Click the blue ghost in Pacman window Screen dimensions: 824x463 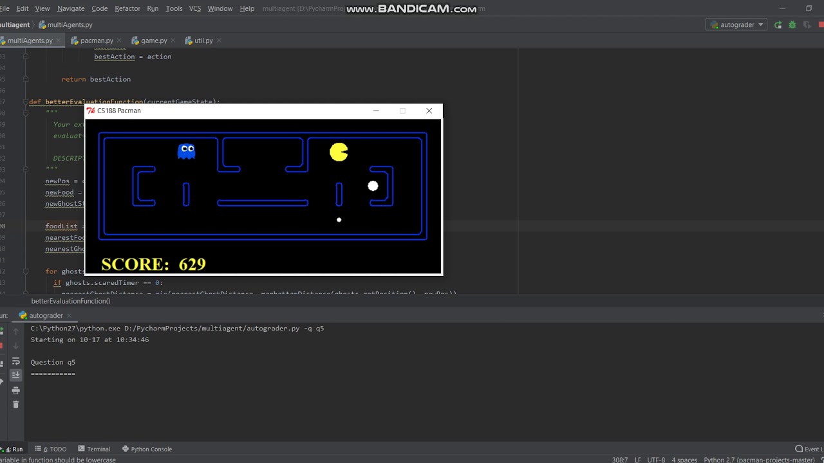point(187,151)
